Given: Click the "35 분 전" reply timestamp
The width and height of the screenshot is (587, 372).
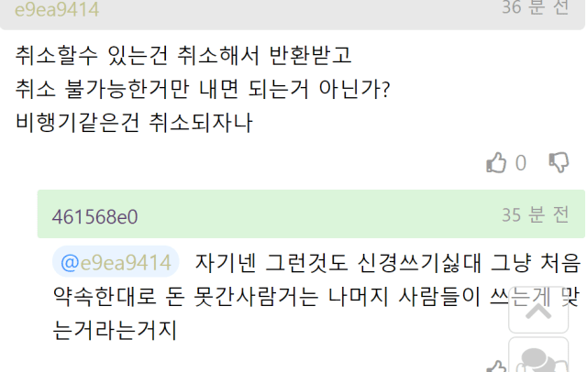Looking at the screenshot, I should point(535,215).
